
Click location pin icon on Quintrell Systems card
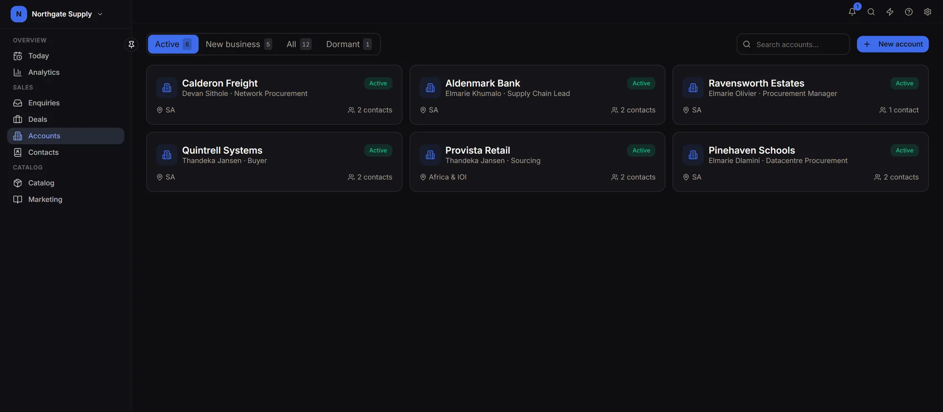tap(160, 178)
